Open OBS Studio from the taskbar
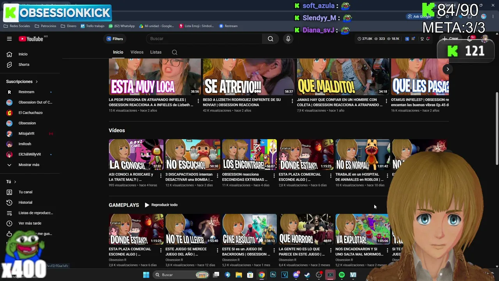Image resolution: width=499 pixels, height=281 pixels. (319, 275)
